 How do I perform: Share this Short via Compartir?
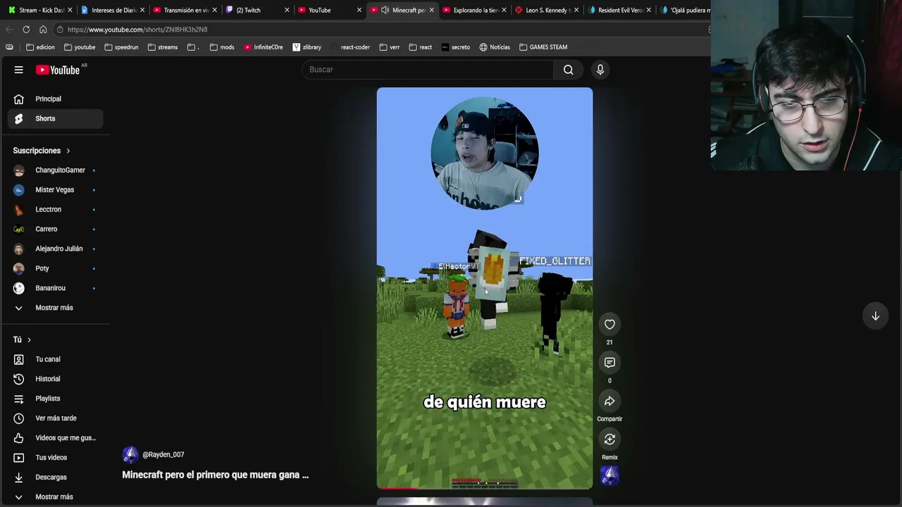[610, 401]
